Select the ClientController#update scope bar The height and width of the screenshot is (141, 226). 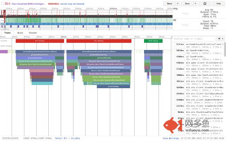pos(35,64)
